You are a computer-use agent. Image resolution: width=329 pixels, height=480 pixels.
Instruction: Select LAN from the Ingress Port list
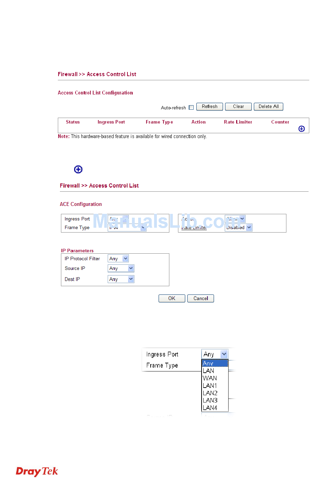(215, 371)
